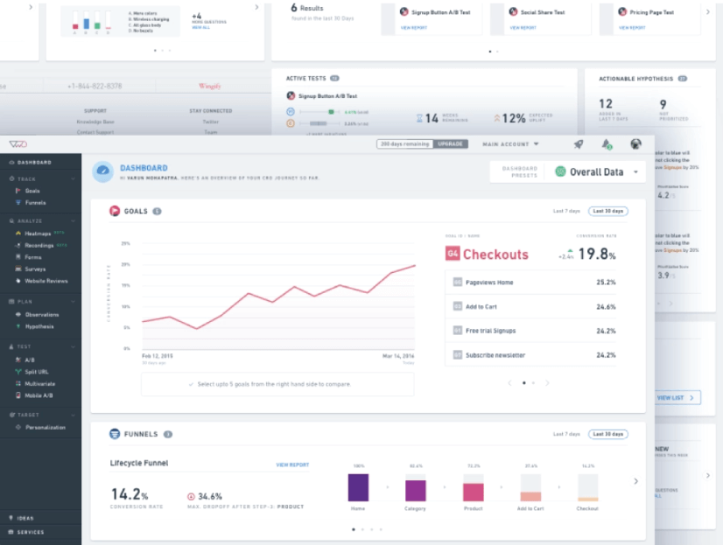Select Last 30 days in Funnels

tap(607, 434)
